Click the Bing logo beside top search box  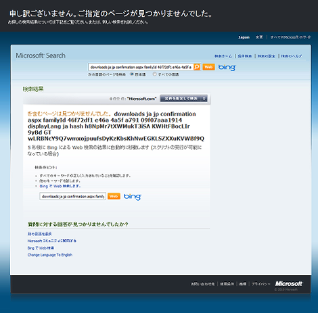(227, 68)
